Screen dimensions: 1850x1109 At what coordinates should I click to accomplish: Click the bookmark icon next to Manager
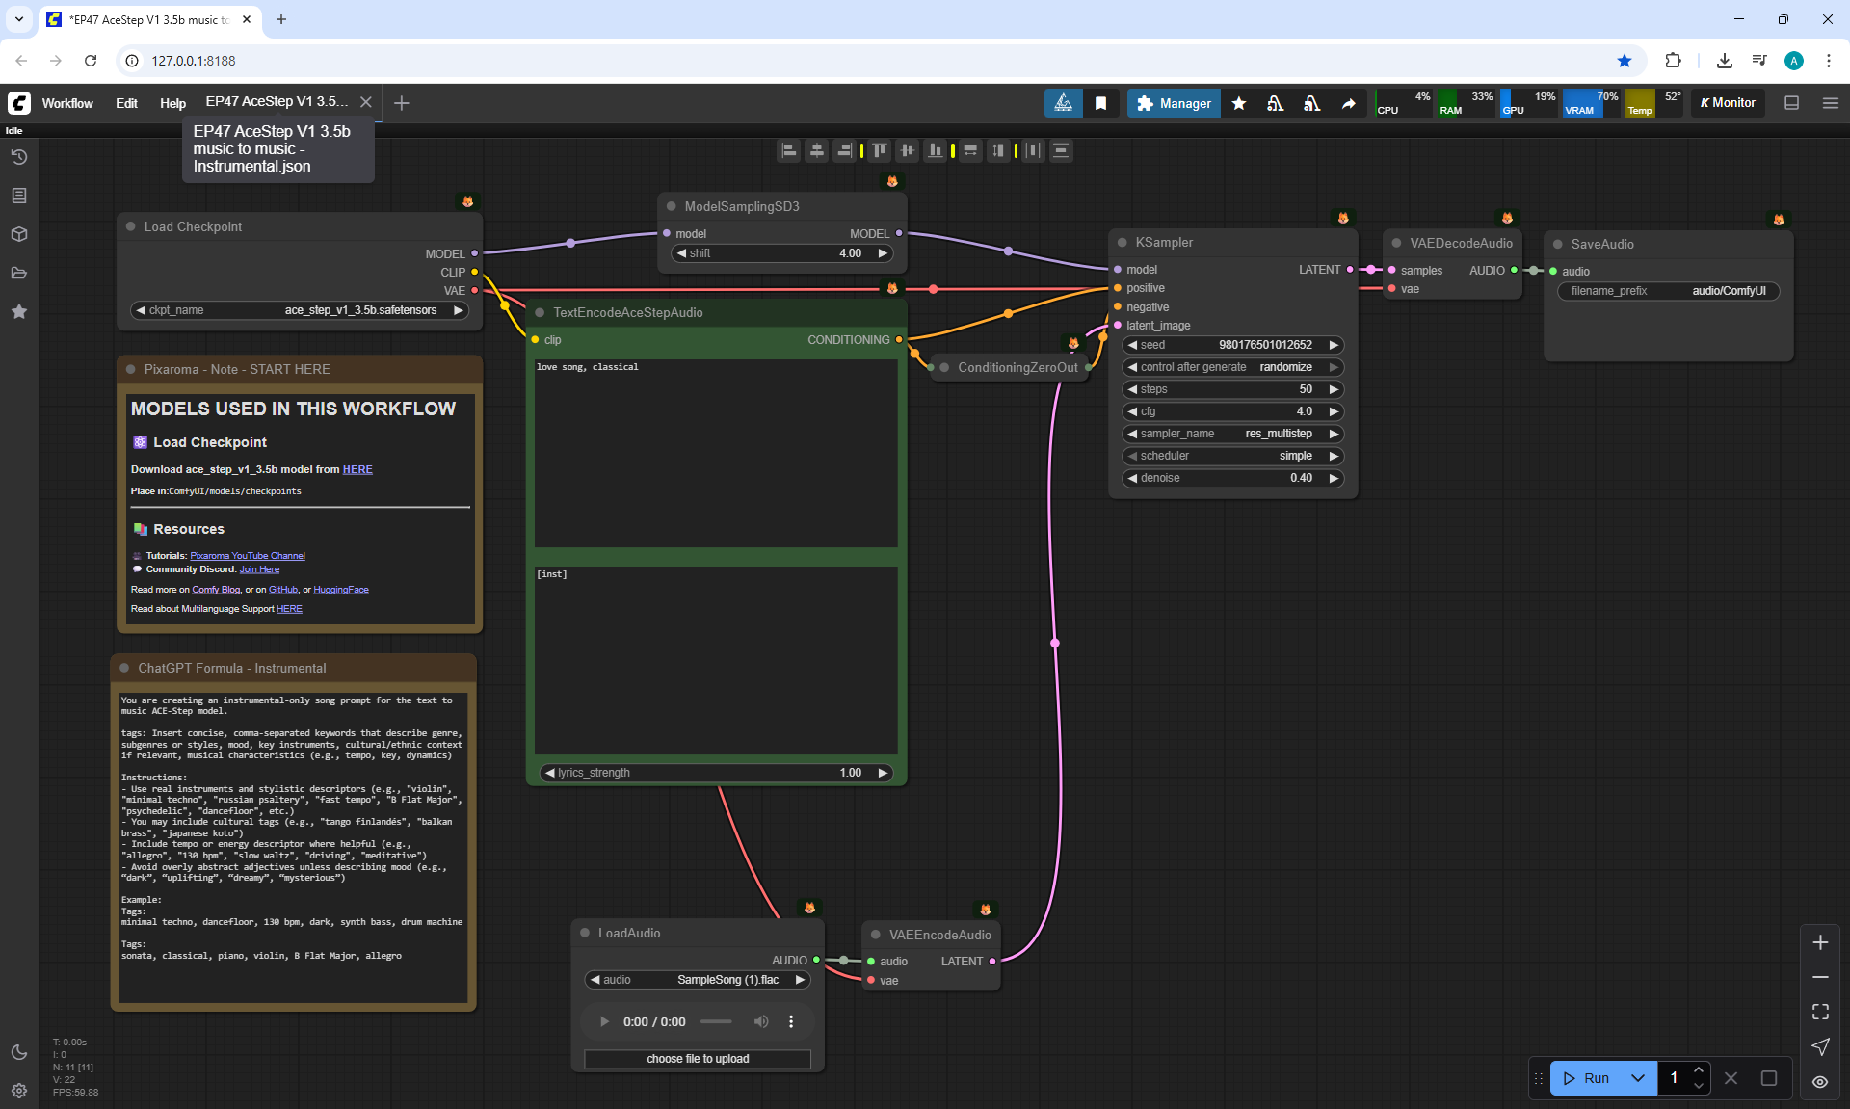(x=1100, y=103)
